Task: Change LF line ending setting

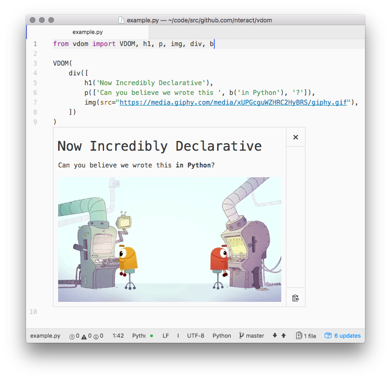Action: (166, 336)
